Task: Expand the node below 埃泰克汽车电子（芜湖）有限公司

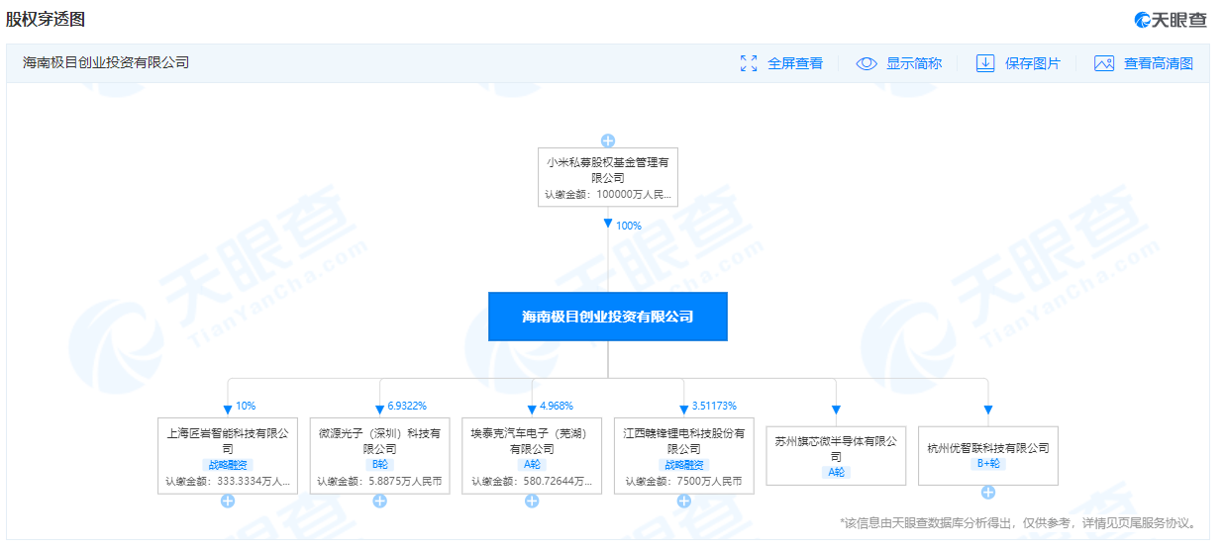Action: [x=532, y=502]
